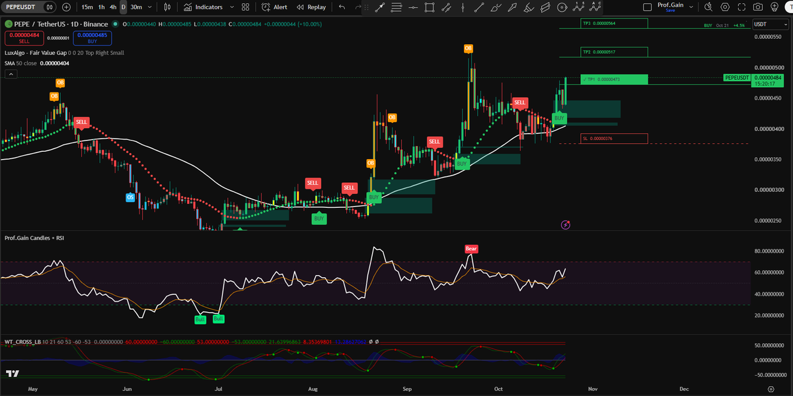Click the 0.00000485 BUY button
793x396 pixels.
pyautogui.click(x=93, y=38)
